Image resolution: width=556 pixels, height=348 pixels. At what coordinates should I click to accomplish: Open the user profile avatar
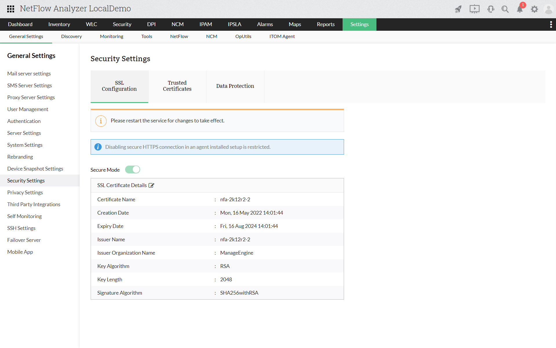[548, 9]
